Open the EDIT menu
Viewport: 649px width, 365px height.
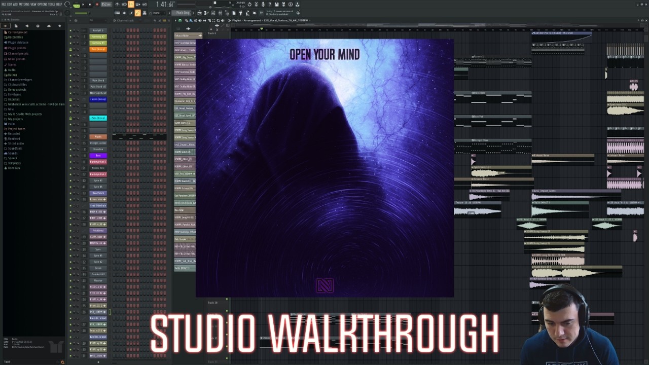point(10,4)
